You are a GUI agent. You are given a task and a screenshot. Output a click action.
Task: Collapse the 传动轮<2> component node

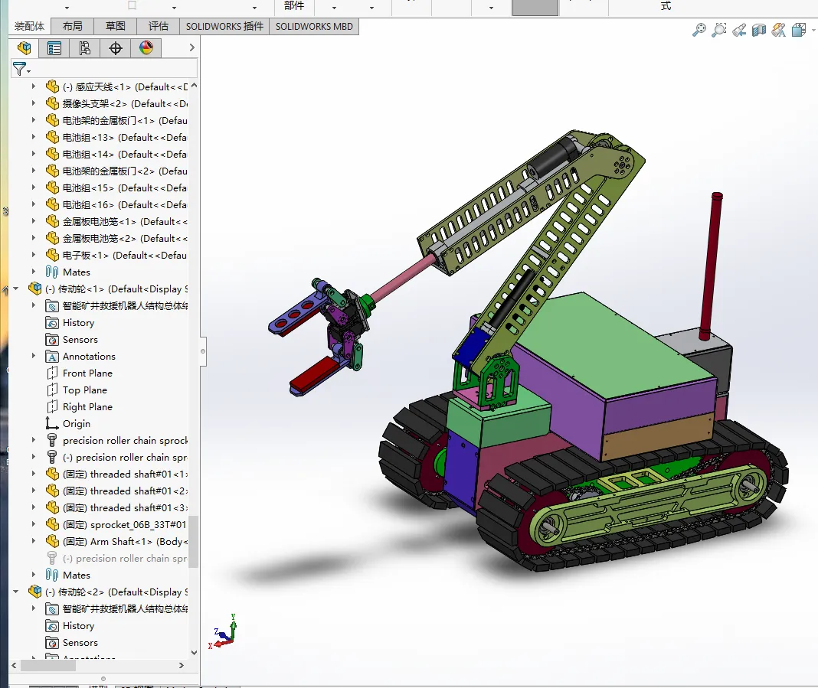tap(15, 592)
